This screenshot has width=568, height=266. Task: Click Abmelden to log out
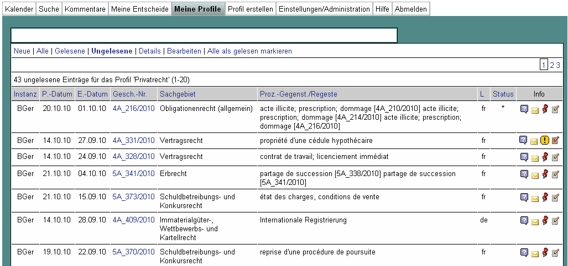411,9
